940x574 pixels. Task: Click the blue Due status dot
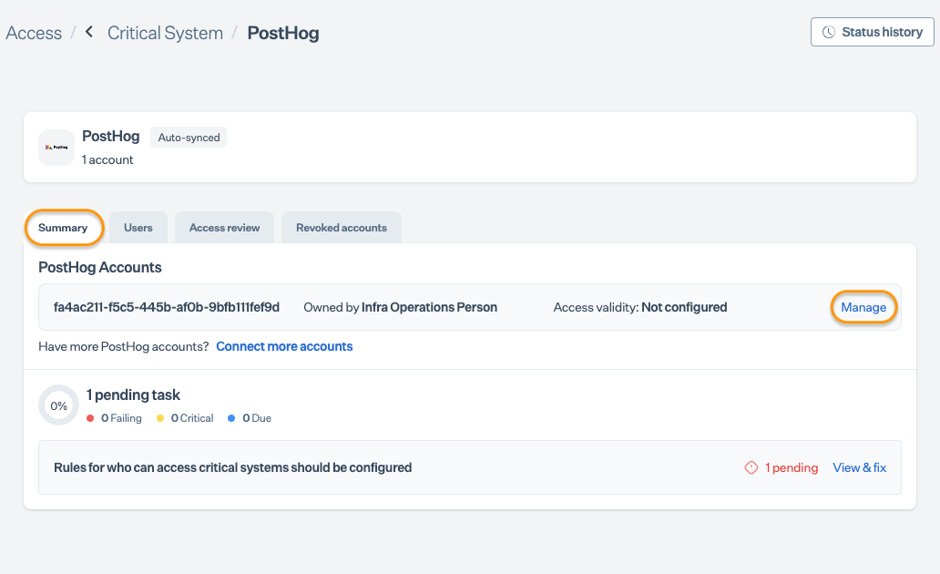232,418
